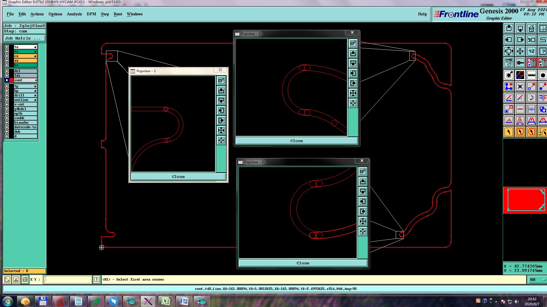The height and width of the screenshot is (307, 547).
Task: Click the ruler measurement tool icon
Action: (531, 75)
